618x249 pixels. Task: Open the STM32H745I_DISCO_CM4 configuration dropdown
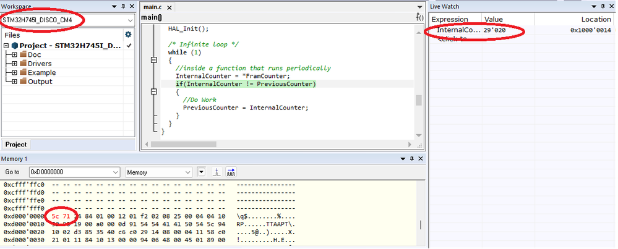pos(130,20)
